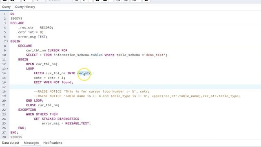The height and width of the screenshot is (147, 261).
Task: Collapse the BEGIN block fold arrow on line 7
Action: click(7, 41)
